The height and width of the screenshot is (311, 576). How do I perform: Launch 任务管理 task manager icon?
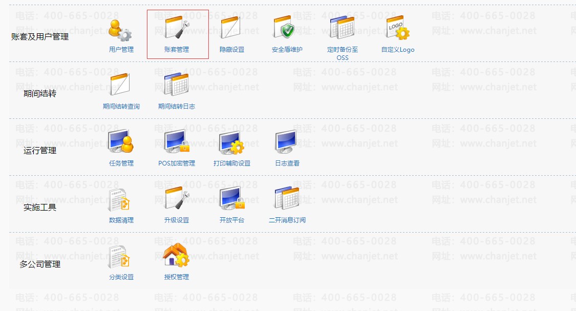click(121, 141)
